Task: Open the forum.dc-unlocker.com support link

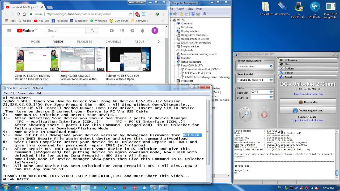Action: pyautogui.click(x=308, y=120)
